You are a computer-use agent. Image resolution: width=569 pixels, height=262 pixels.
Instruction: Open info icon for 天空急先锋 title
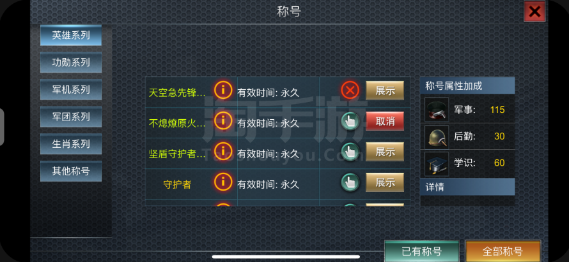click(x=223, y=90)
